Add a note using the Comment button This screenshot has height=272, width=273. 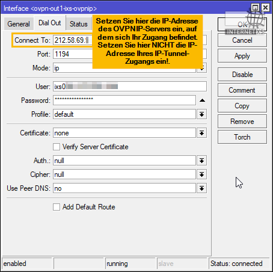click(x=242, y=90)
